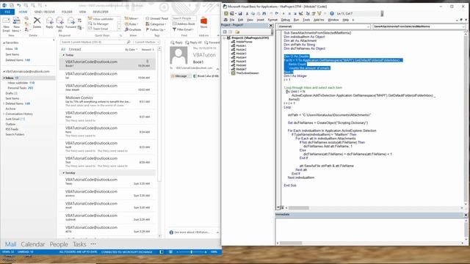Collapse the VBATutorialCode@outlook.com account tree

[4, 72]
